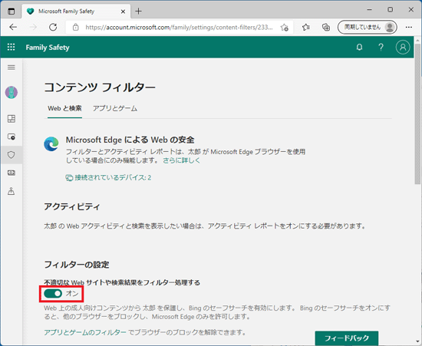
Task: Open the bottom sidebar location icon
Action: click(x=12, y=191)
